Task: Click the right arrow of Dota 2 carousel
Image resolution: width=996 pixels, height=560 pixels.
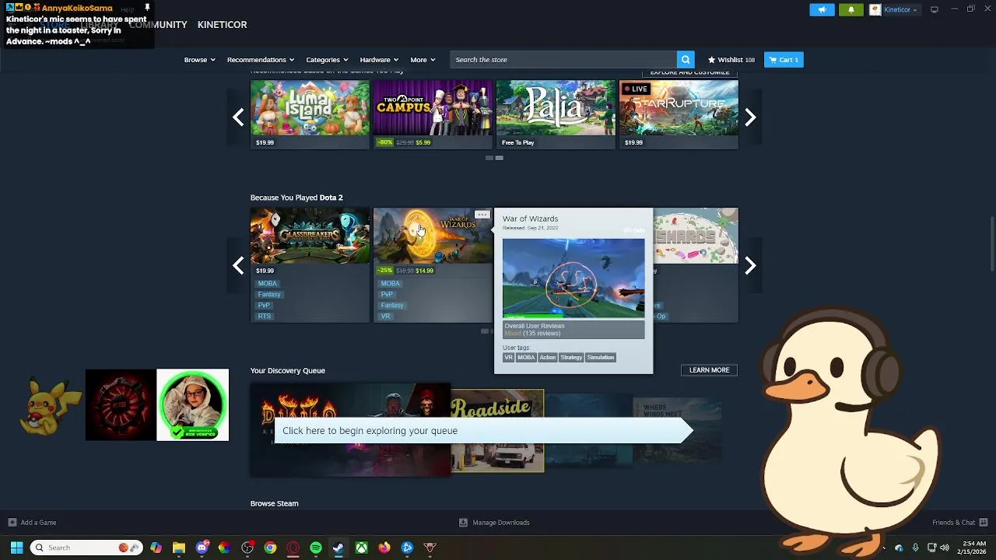Action: (750, 266)
